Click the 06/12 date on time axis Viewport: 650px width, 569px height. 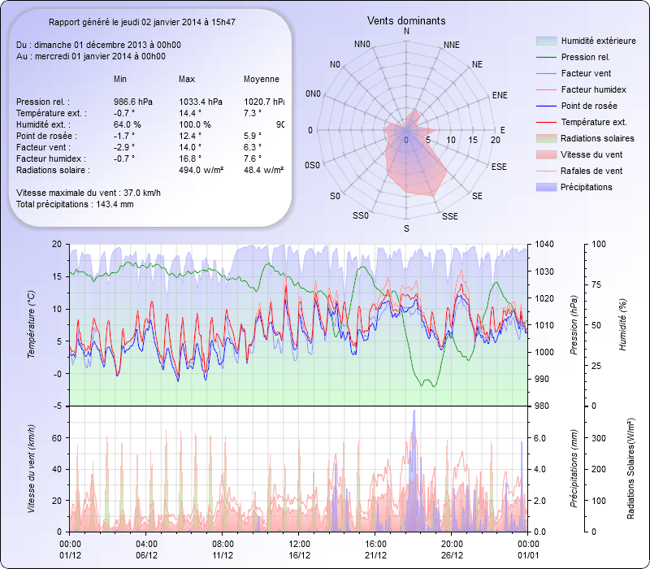(147, 555)
